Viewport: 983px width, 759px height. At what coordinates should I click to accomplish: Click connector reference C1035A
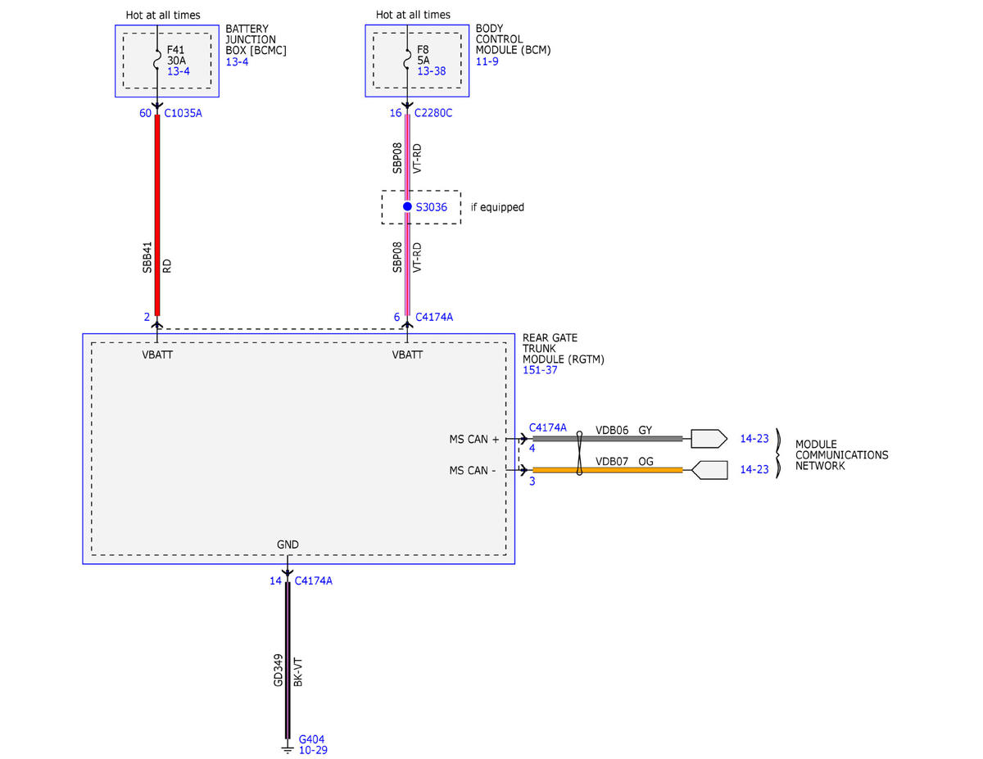click(x=183, y=113)
